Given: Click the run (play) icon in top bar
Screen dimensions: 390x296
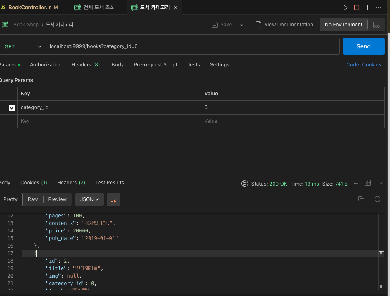Looking at the screenshot, I should (x=345, y=8).
